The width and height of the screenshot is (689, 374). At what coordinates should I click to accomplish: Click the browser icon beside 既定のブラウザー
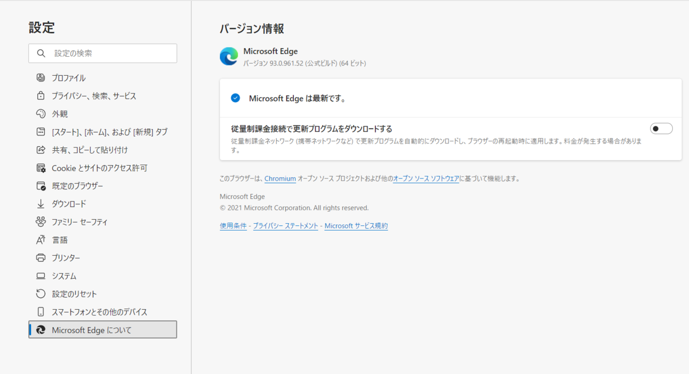(x=41, y=186)
